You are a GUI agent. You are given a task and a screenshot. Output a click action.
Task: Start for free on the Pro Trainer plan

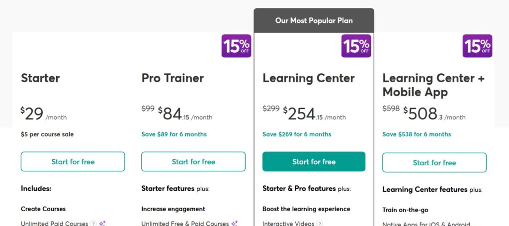pyautogui.click(x=193, y=162)
